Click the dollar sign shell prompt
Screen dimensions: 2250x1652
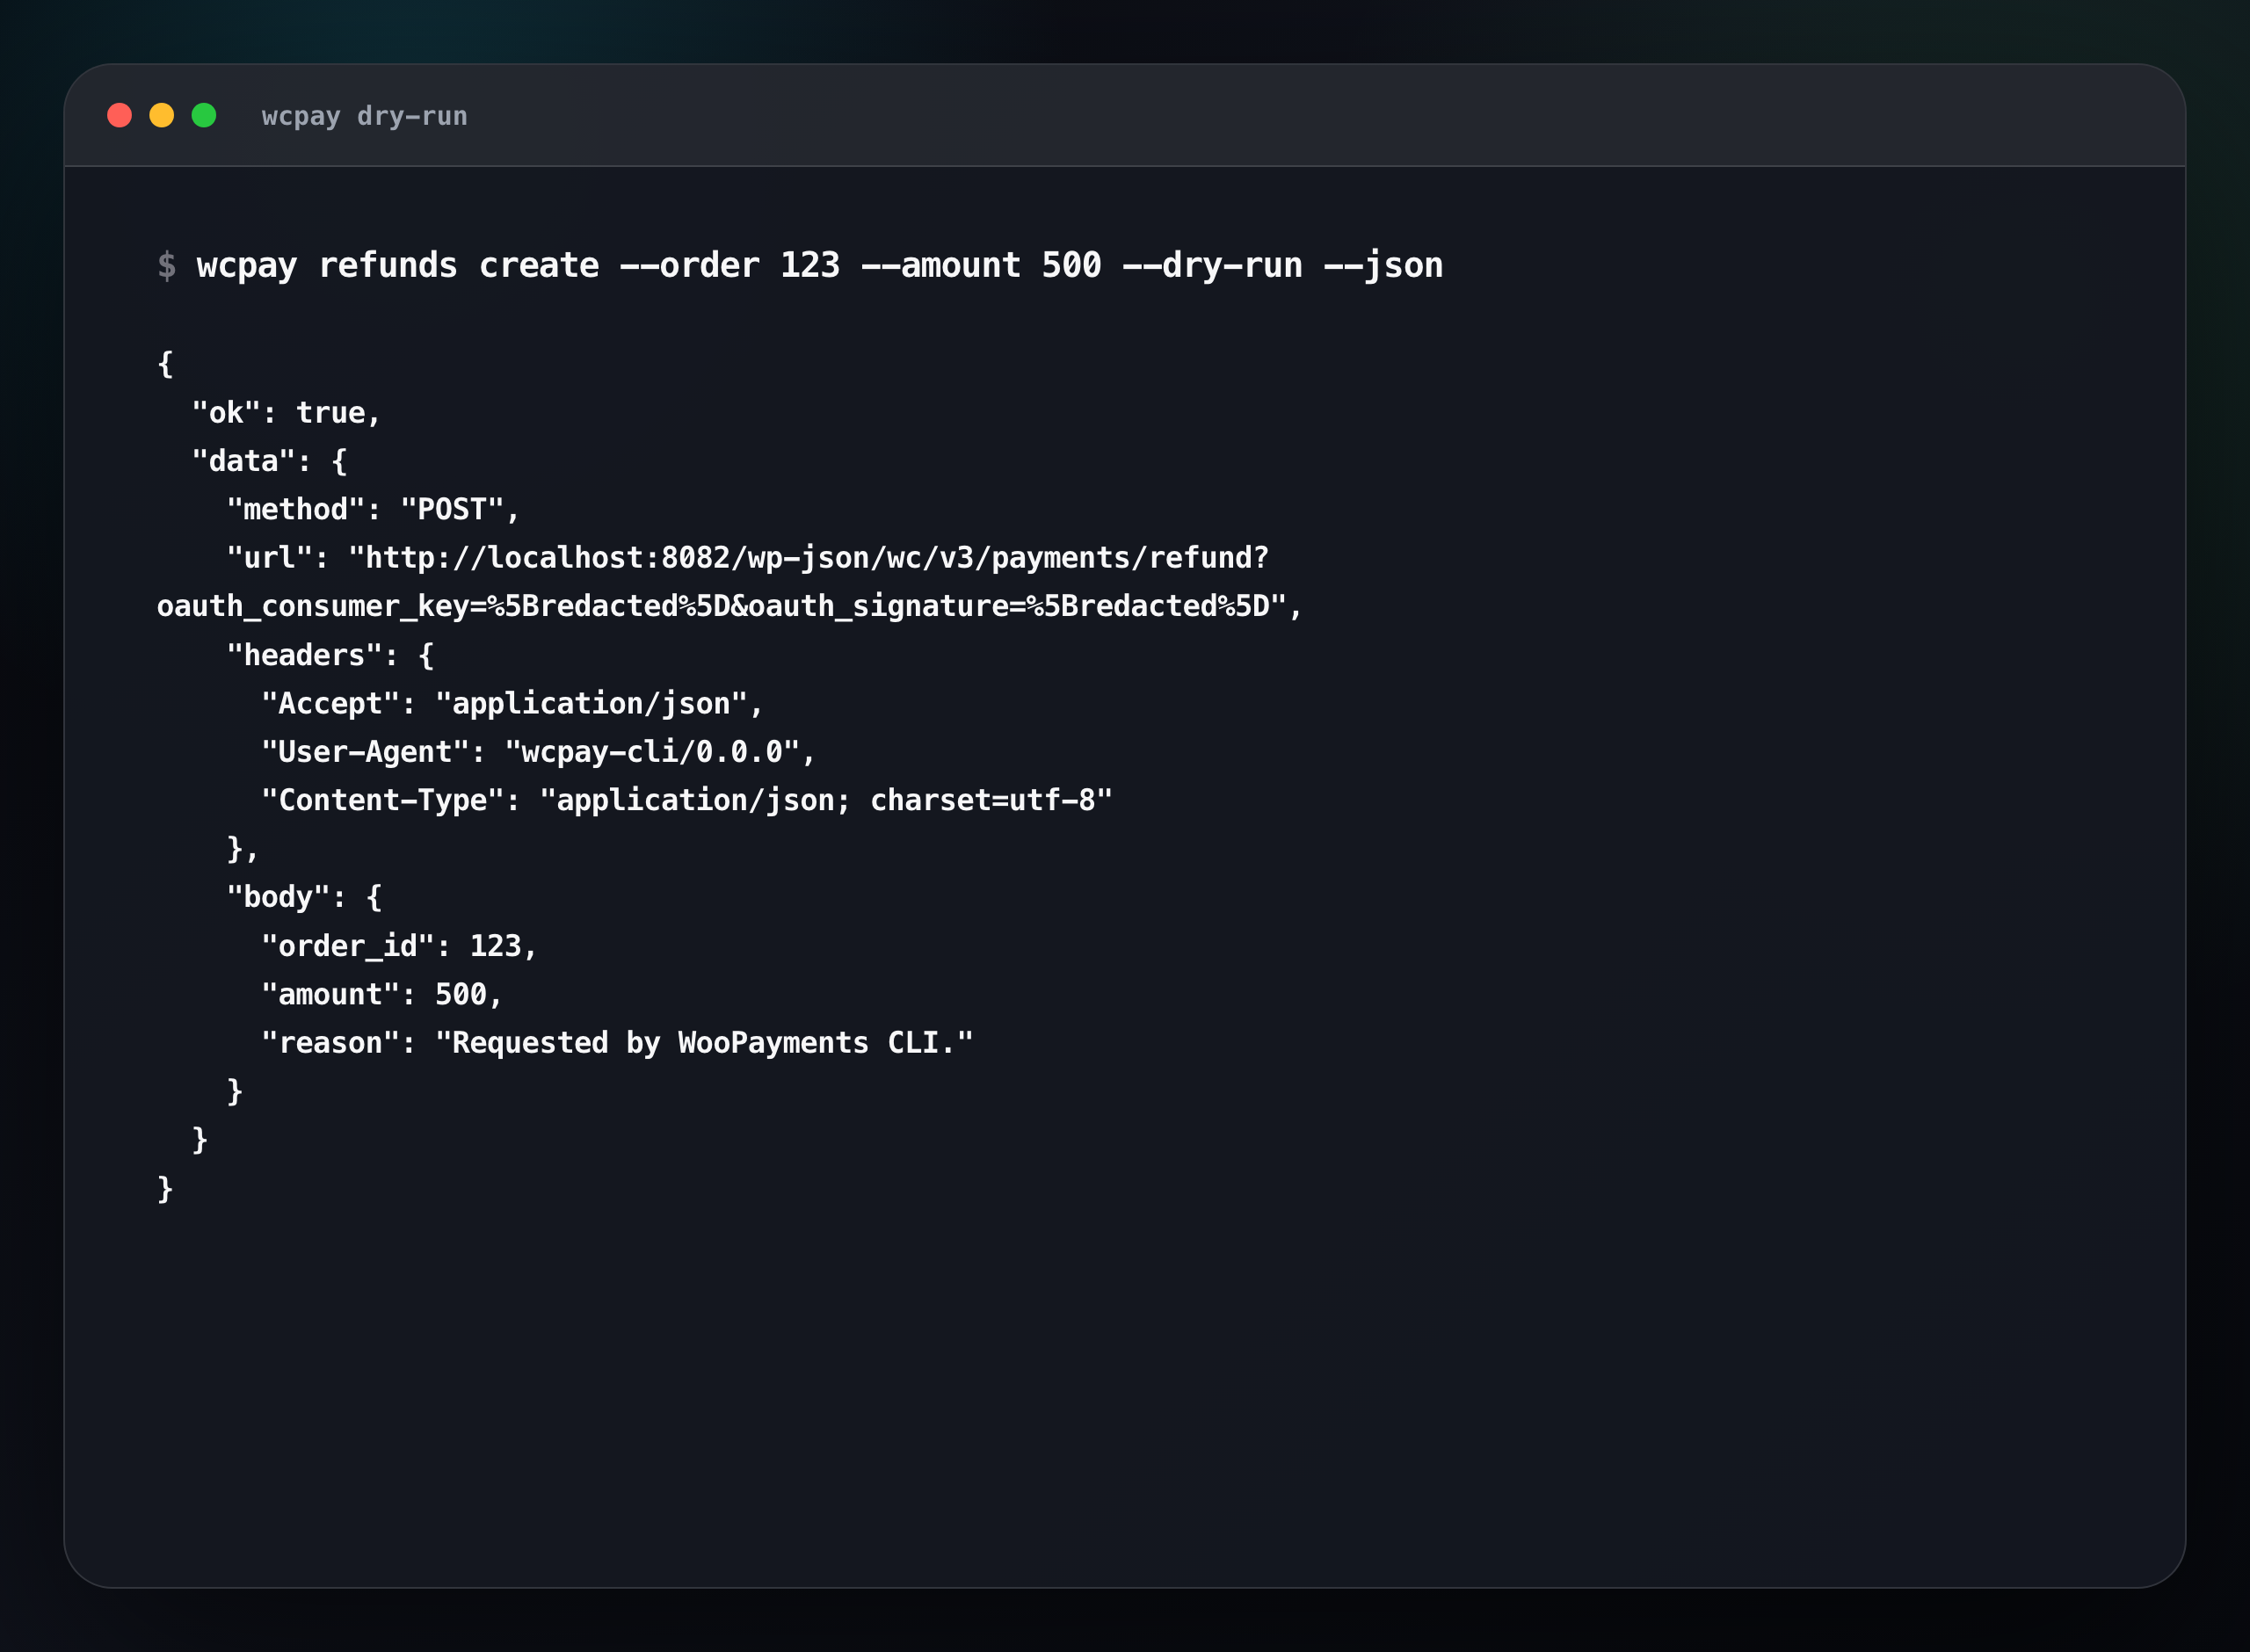167,266
